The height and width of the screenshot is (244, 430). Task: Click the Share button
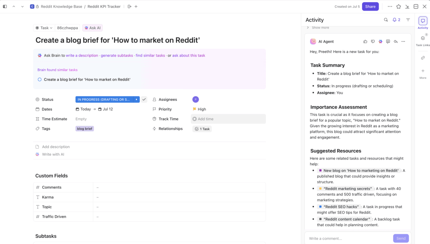point(370,6)
